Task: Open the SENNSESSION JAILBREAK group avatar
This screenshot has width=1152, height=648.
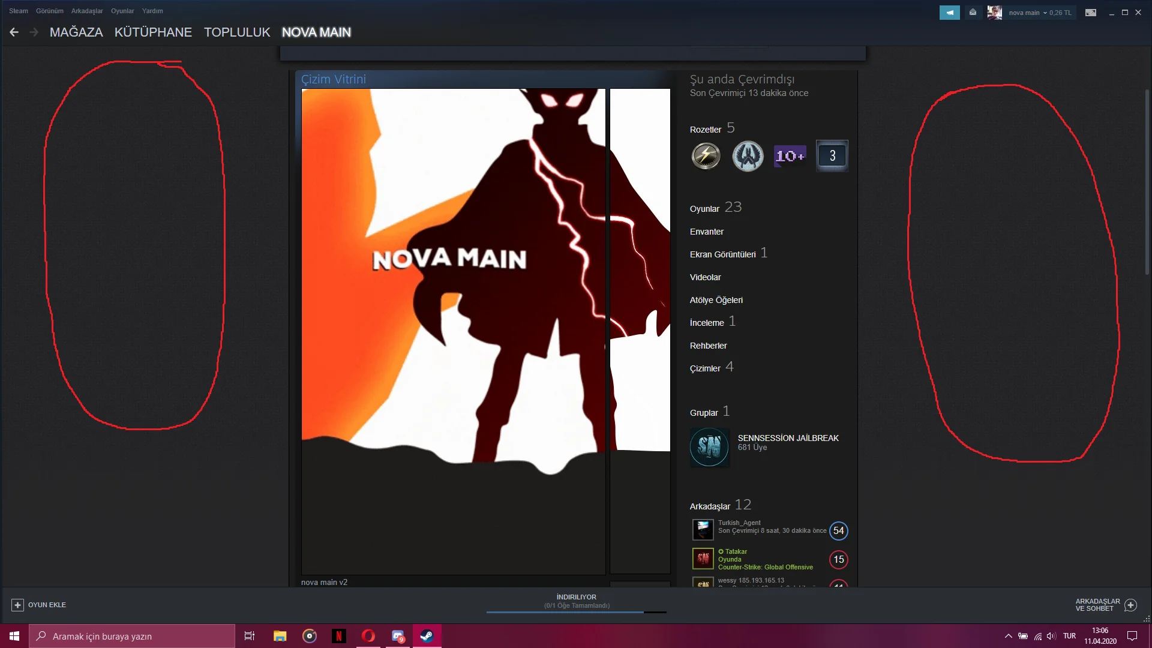Action: pyautogui.click(x=709, y=447)
